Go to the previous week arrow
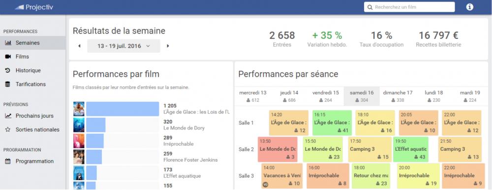 point(79,46)
